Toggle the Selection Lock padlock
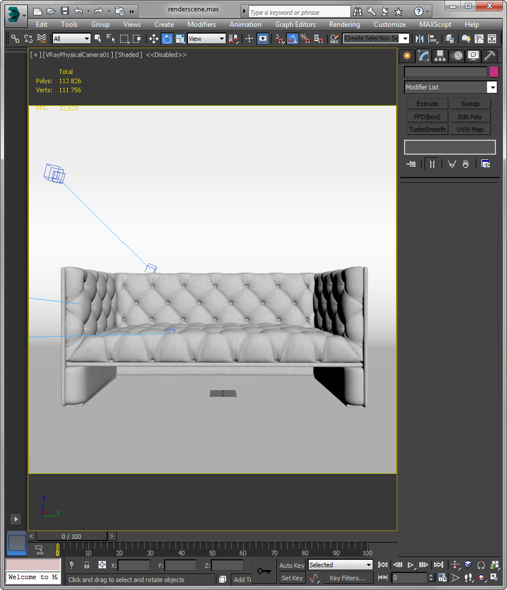Screen dimensions: 507x590 [87, 565]
